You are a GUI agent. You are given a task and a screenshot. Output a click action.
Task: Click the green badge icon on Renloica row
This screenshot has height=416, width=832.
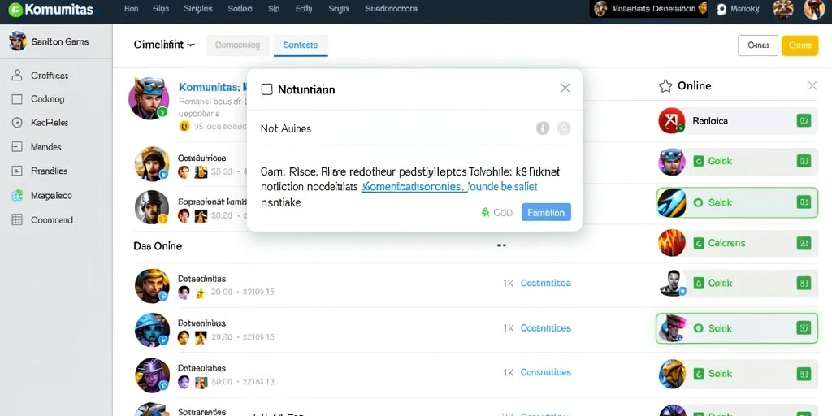804,120
